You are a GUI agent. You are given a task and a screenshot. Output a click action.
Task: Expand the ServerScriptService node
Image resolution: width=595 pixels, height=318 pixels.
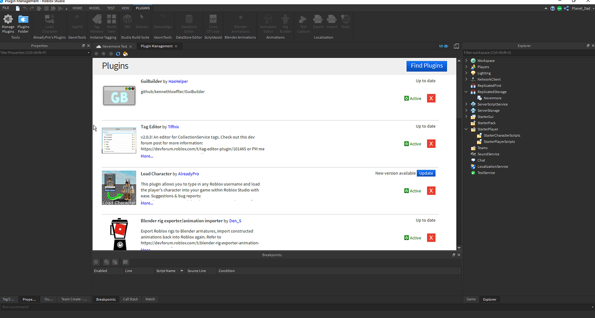pos(466,104)
